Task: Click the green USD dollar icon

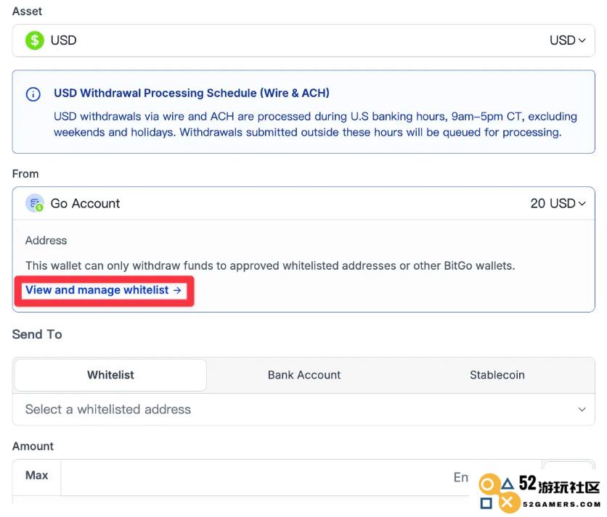Action: pos(34,40)
